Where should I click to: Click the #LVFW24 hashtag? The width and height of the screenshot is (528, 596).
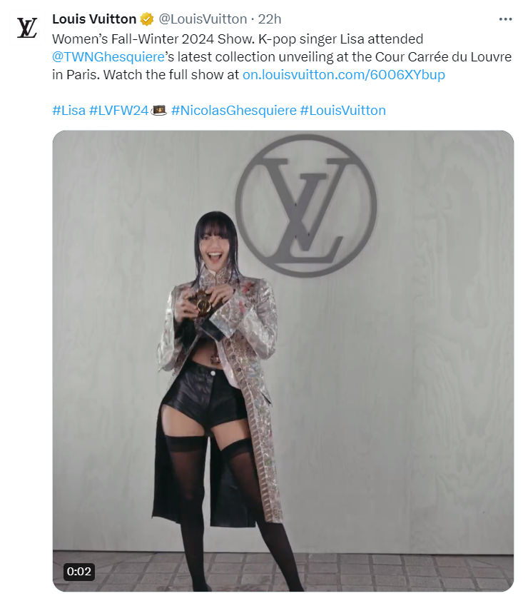118,110
